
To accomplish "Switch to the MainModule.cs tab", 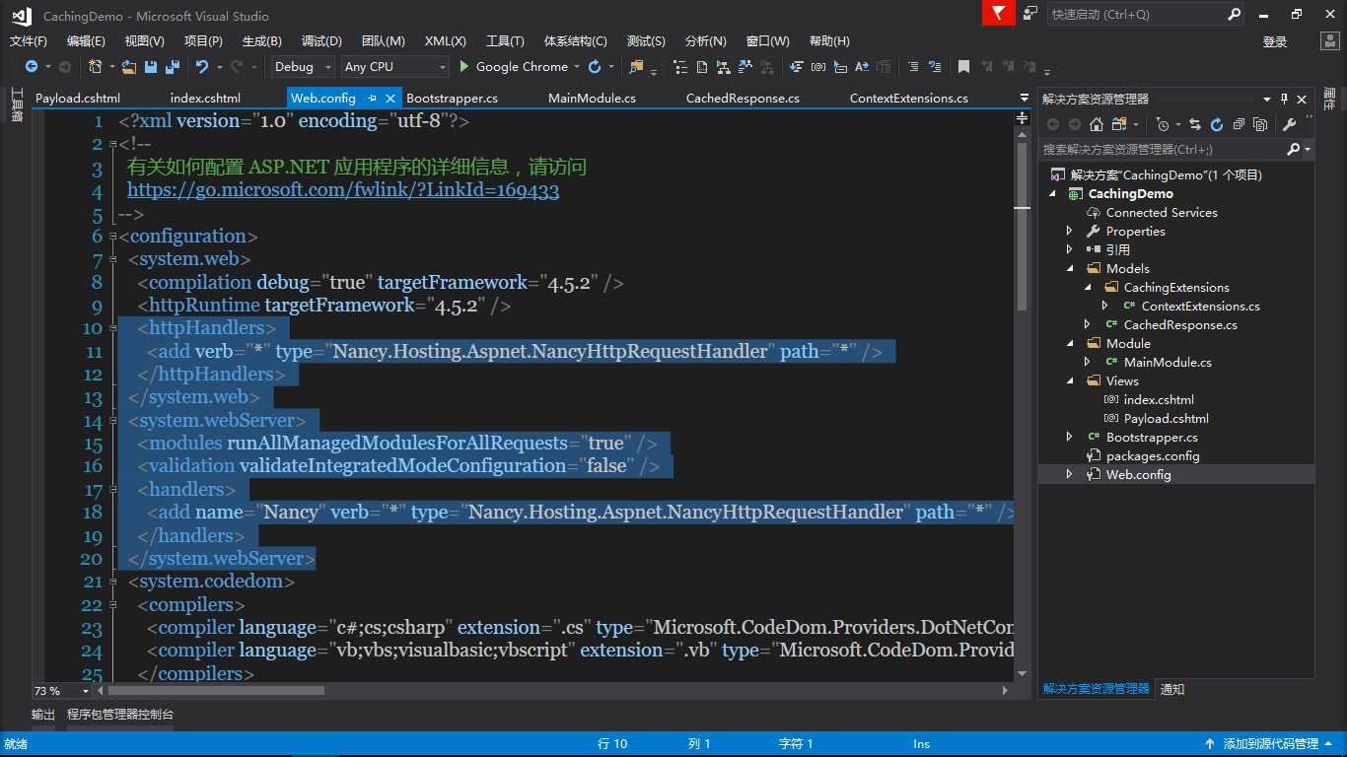I will (x=592, y=99).
